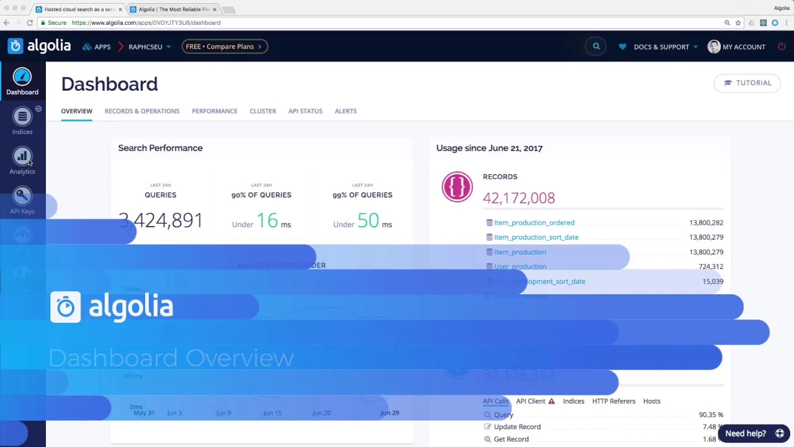Screen dimensions: 794x447
Task: Open API Keys in the sidebar
Action: pyautogui.click(x=22, y=201)
